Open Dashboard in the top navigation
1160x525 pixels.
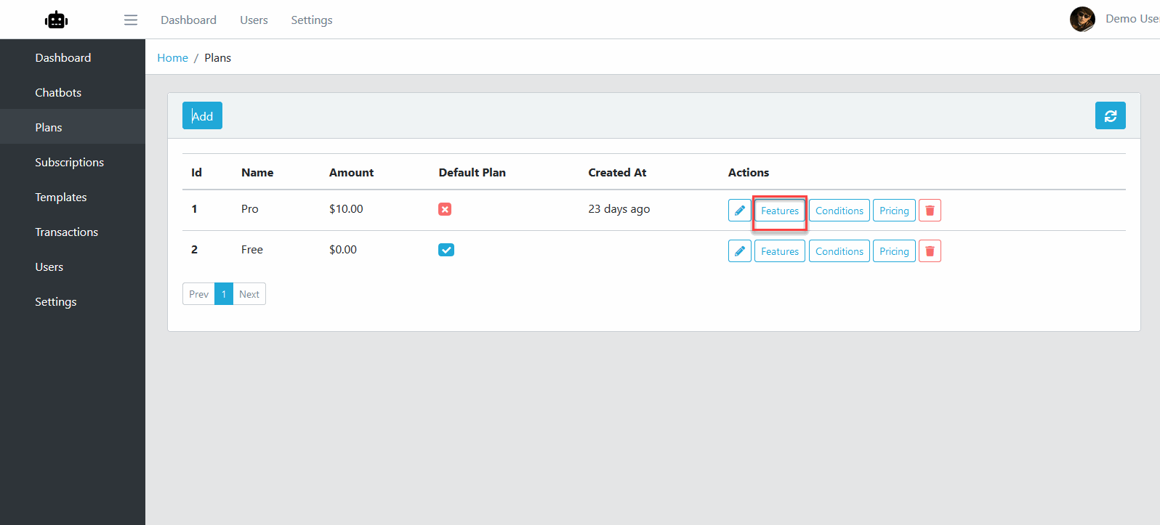point(188,20)
